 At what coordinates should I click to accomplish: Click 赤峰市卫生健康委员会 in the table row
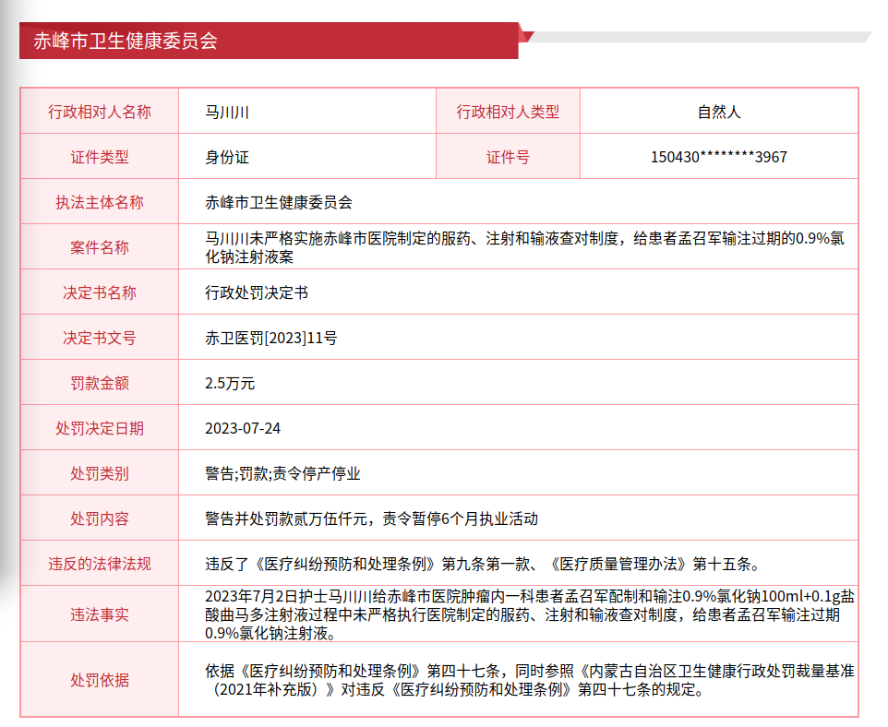(279, 202)
